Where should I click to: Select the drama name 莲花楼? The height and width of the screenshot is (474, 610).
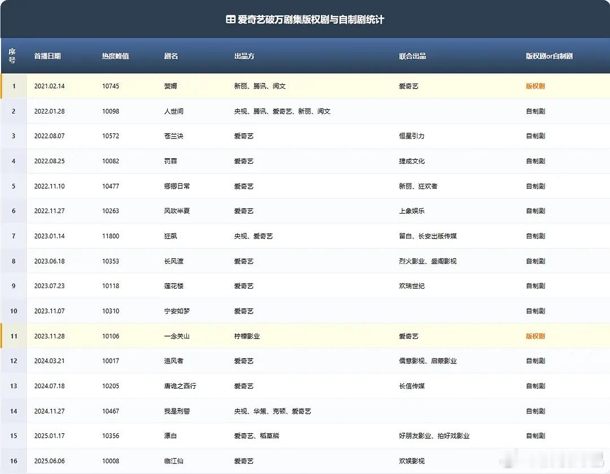tap(173, 286)
